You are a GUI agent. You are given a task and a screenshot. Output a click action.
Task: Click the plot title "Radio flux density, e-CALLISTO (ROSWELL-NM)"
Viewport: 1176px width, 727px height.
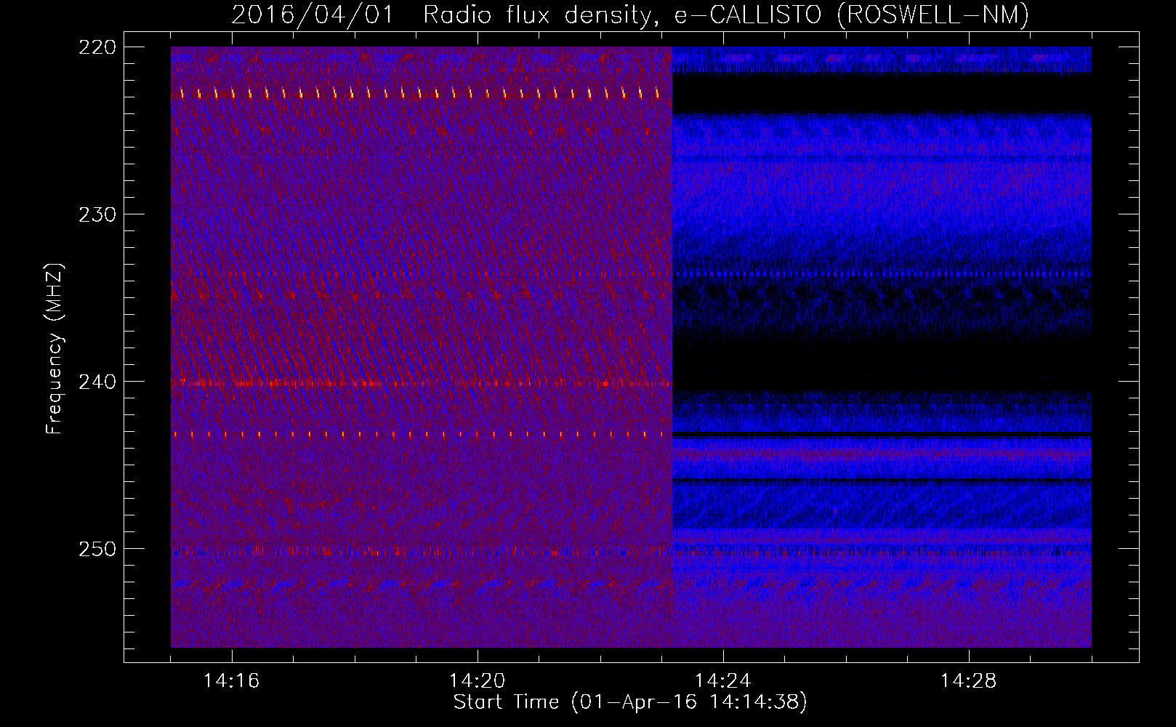pyautogui.click(x=726, y=15)
